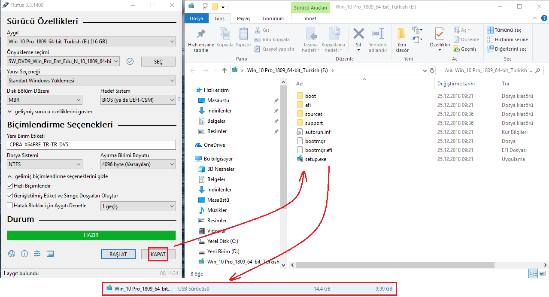Click Kes scissors item in ribbon

tap(262, 30)
